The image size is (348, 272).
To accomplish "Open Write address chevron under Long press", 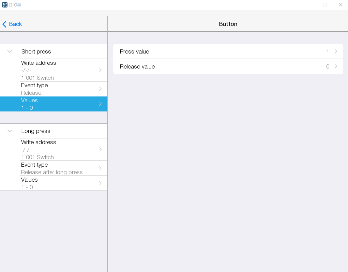I will tap(100, 149).
